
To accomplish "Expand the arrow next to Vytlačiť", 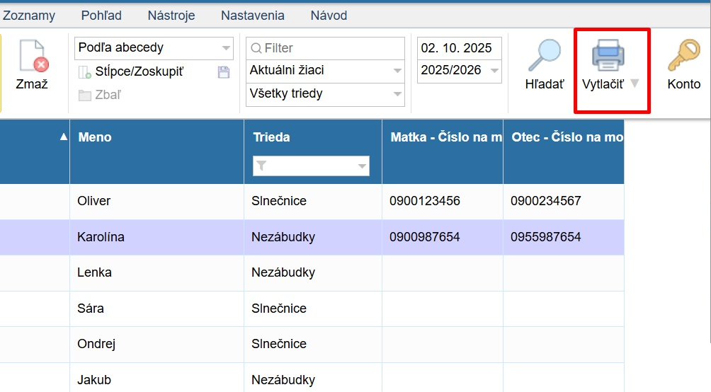I will [x=635, y=83].
